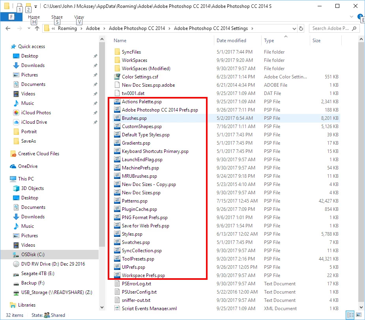Screen dimensions: 365x320
Task: Open the address bar history dropdown
Action: point(294,29)
